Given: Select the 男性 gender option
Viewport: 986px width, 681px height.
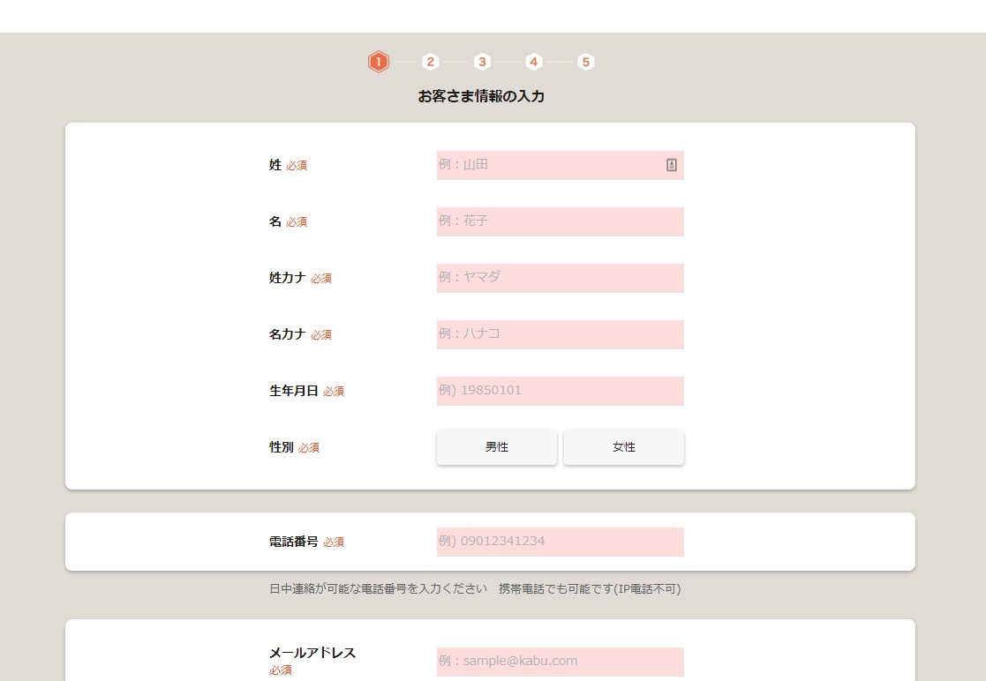Looking at the screenshot, I should [x=497, y=447].
